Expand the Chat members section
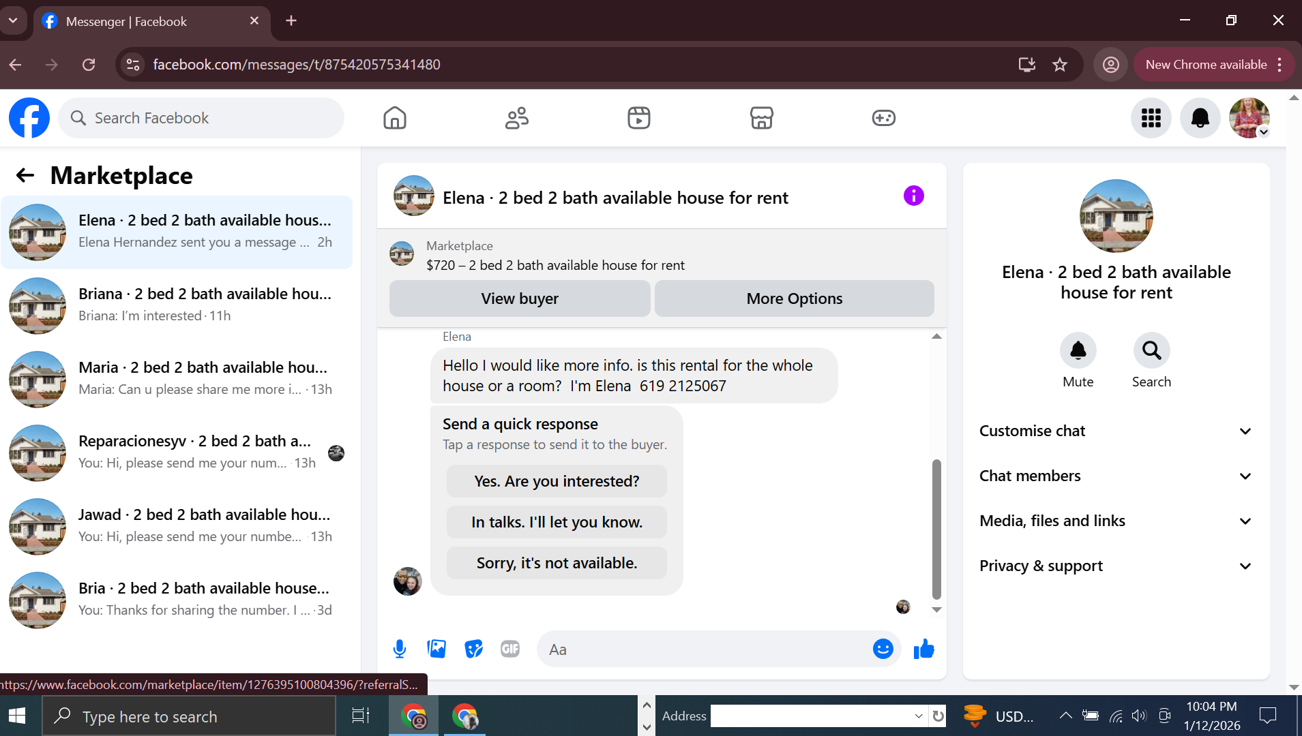Viewport: 1302px width, 736px height. point(1116,476)
